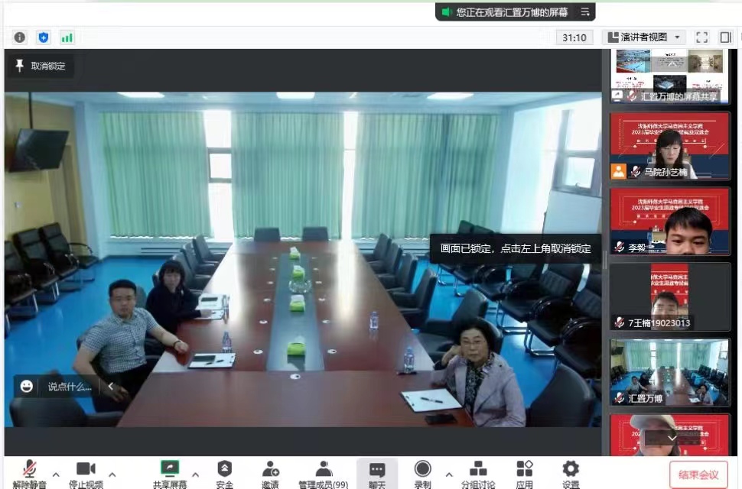Unmute the microphone in the bottom toolbar
742x489 pixels.
click(x=29, y=471)
